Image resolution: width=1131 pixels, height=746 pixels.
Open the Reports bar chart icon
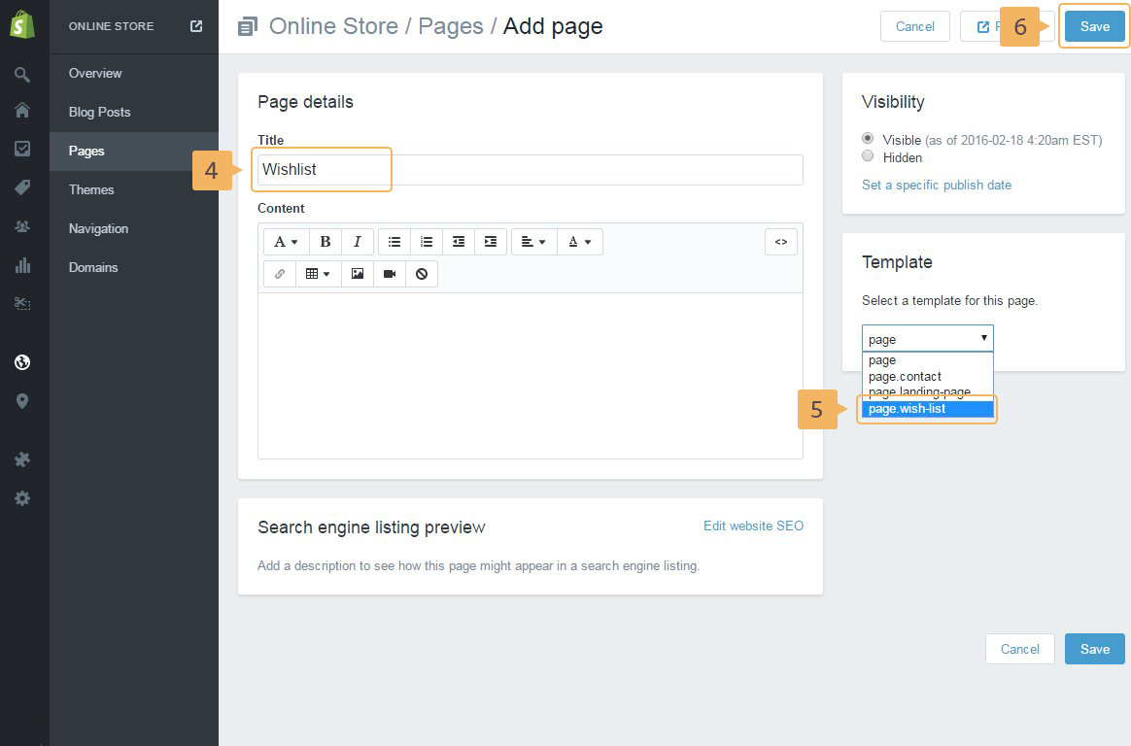point(22,265)
